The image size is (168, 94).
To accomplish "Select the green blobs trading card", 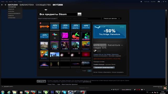I will 86,36.
